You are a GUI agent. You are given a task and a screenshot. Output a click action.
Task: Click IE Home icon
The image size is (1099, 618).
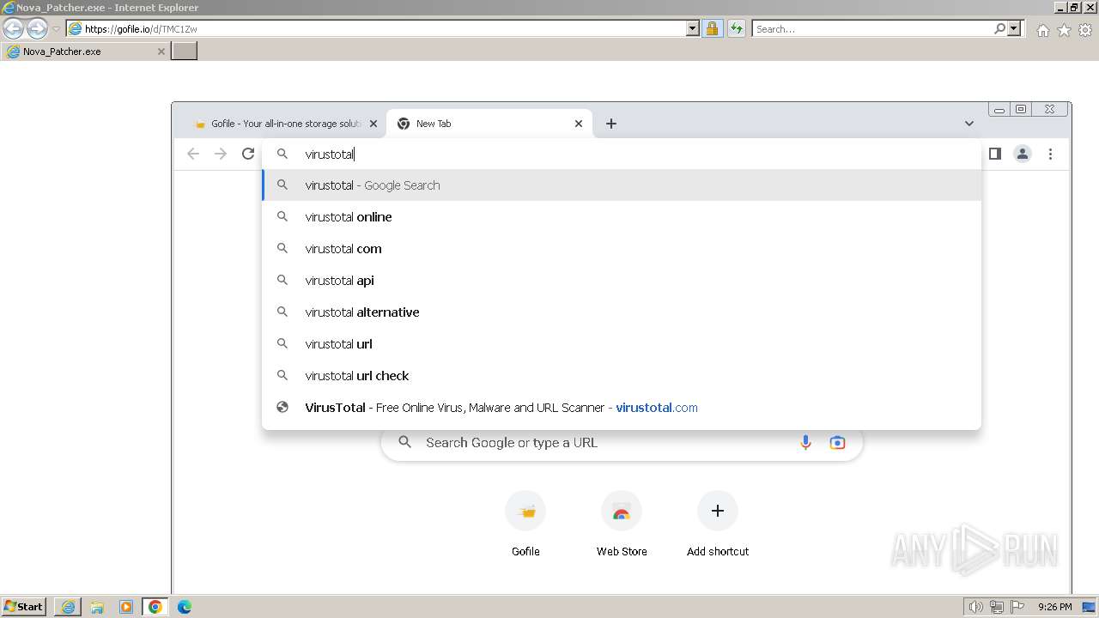tap(1042, 30)
